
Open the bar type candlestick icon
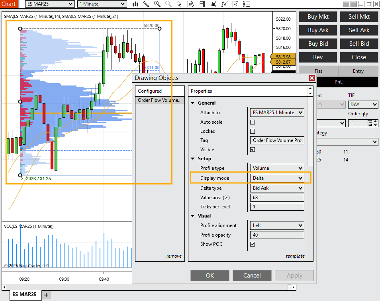[135, 4]
